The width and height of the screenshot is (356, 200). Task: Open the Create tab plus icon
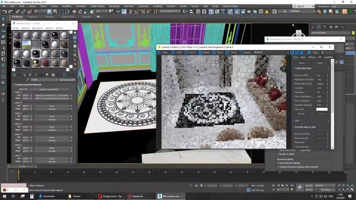[x=313, y=27]
